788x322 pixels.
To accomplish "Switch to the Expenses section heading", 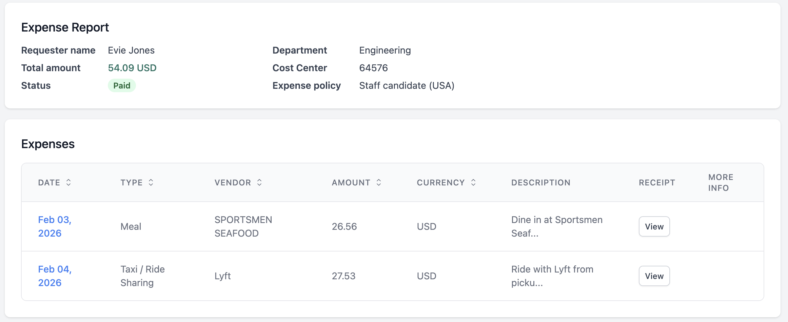I will pyautogui.click(x=48, y=144).
